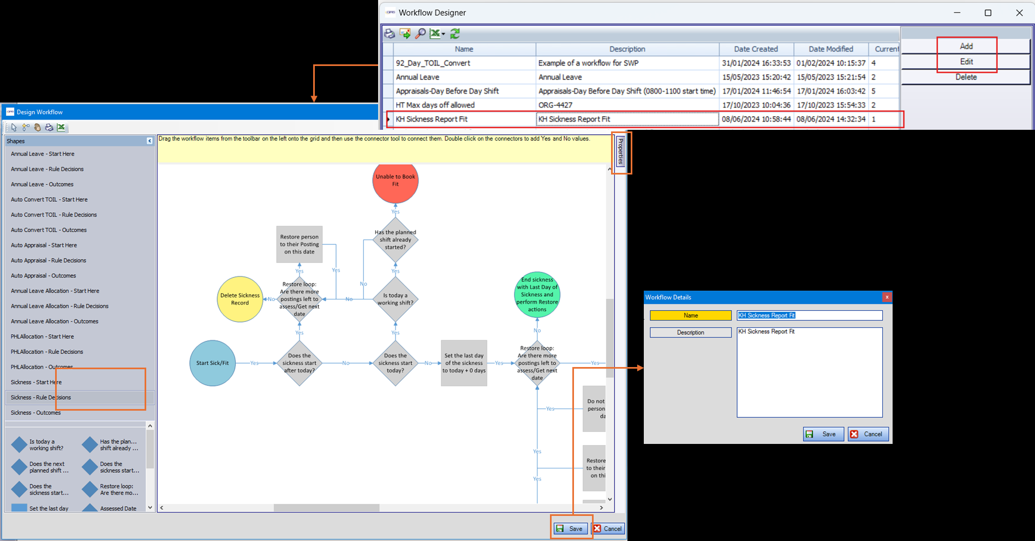Screen dimensions: 1035x541
Task: Open the Annual Leave - Start Here group
Action: [x=43, y=154]
